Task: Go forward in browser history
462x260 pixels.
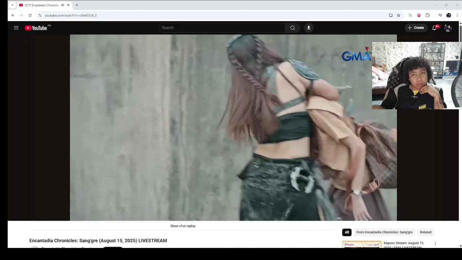Action: [21, 16]
